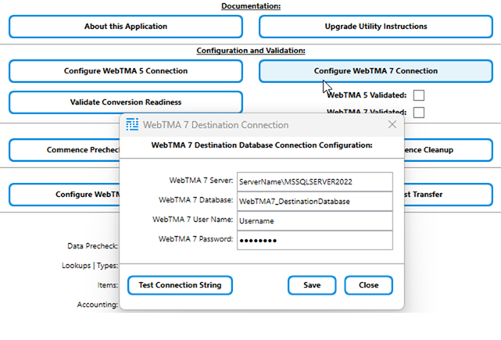The image size is (501, 340).
Task: Click Configure WebTMA 7 Connection button
Action: 376,71
